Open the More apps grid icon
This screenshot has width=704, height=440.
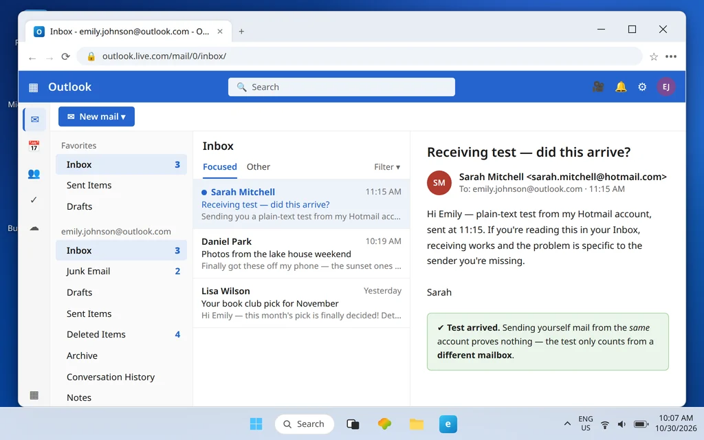[34, 395]
